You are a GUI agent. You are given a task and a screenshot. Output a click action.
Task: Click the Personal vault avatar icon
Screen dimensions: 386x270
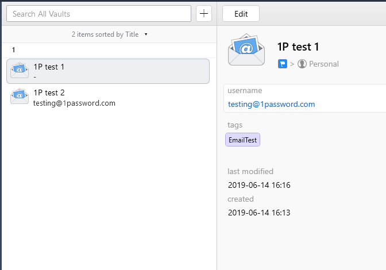click(x=302, y=64)
